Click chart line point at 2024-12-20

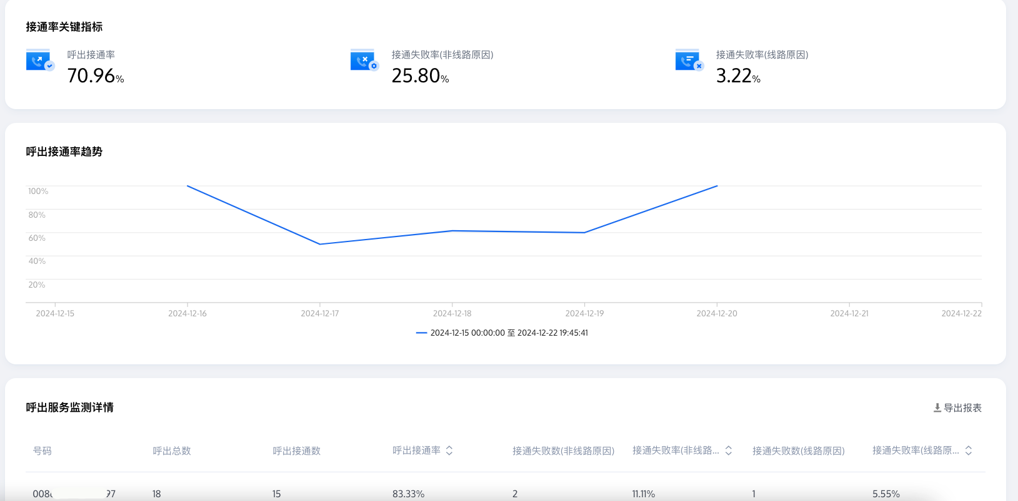tap(717, 186)
